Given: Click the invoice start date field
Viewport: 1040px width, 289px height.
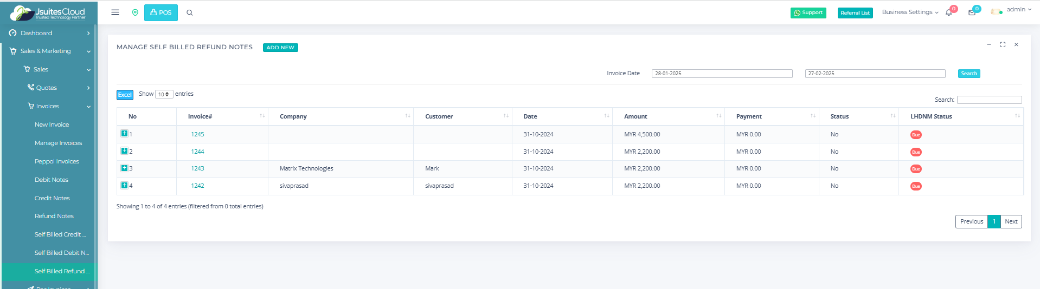Looking at the screenshot, I should tap(722, 74).
